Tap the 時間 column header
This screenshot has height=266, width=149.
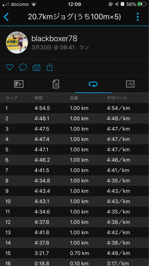coord(38,98)
